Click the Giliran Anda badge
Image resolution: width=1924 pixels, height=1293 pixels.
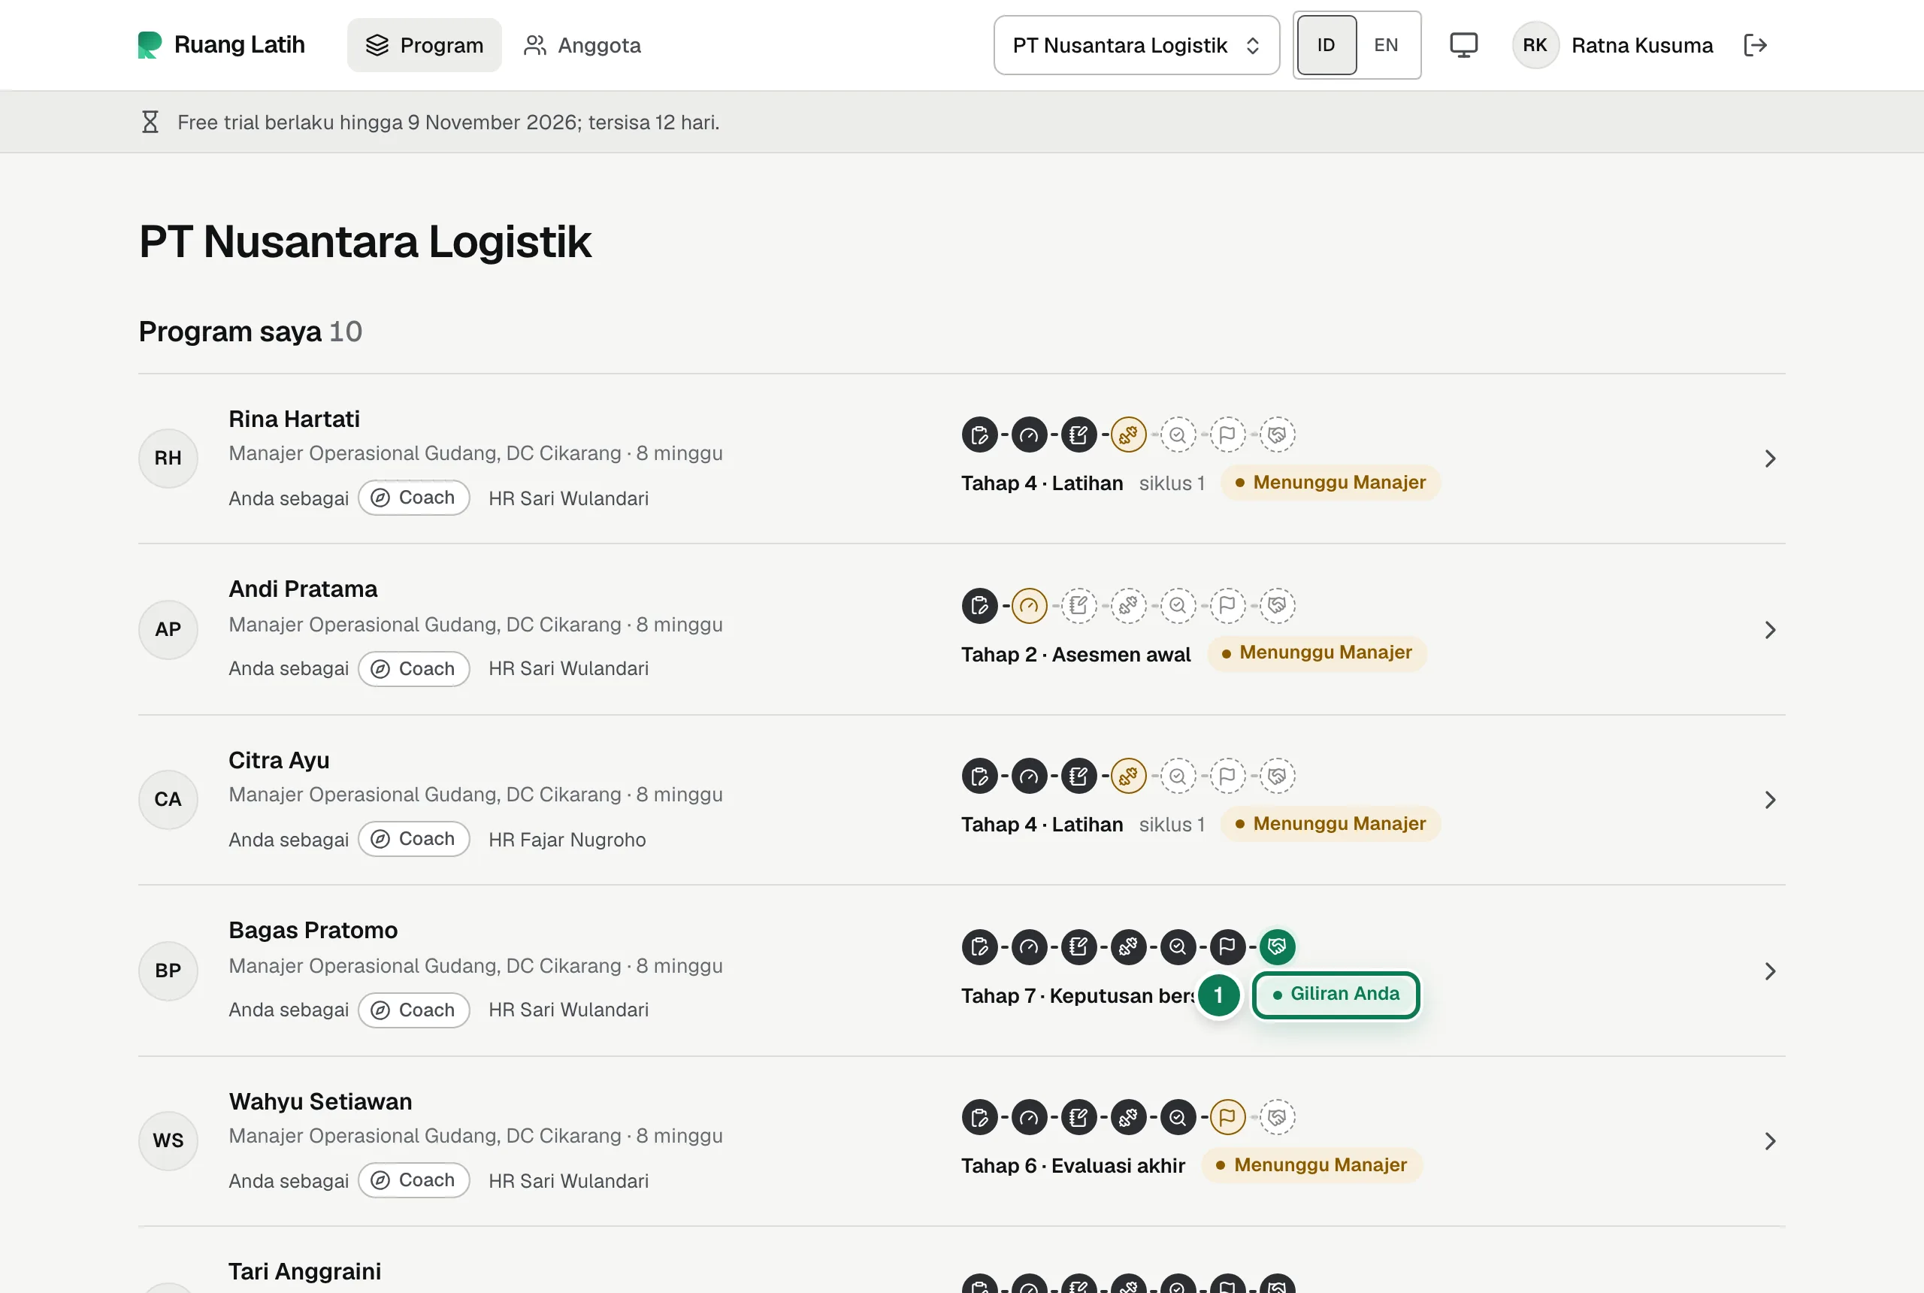(1336, 995)
